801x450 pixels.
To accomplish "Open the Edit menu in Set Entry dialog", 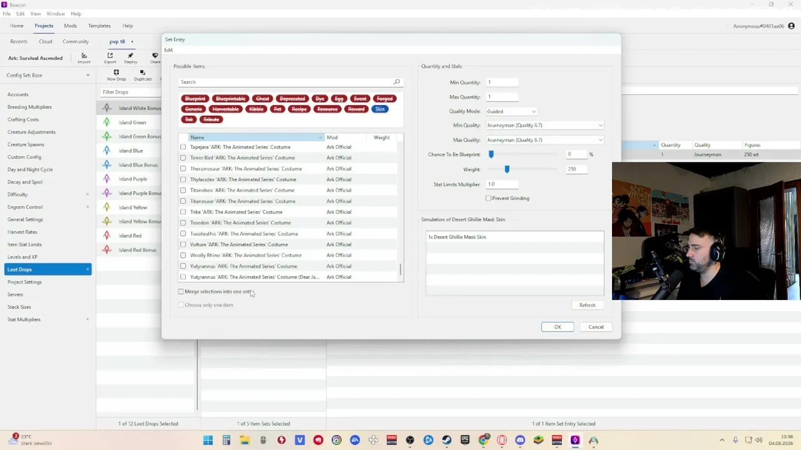I will tap(168, 50).
